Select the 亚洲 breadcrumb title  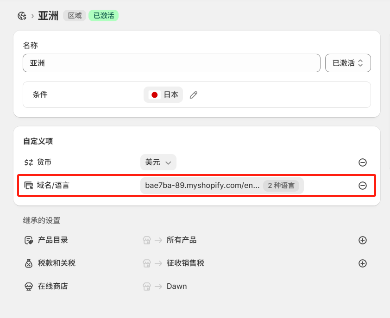[x=48, y=15]
